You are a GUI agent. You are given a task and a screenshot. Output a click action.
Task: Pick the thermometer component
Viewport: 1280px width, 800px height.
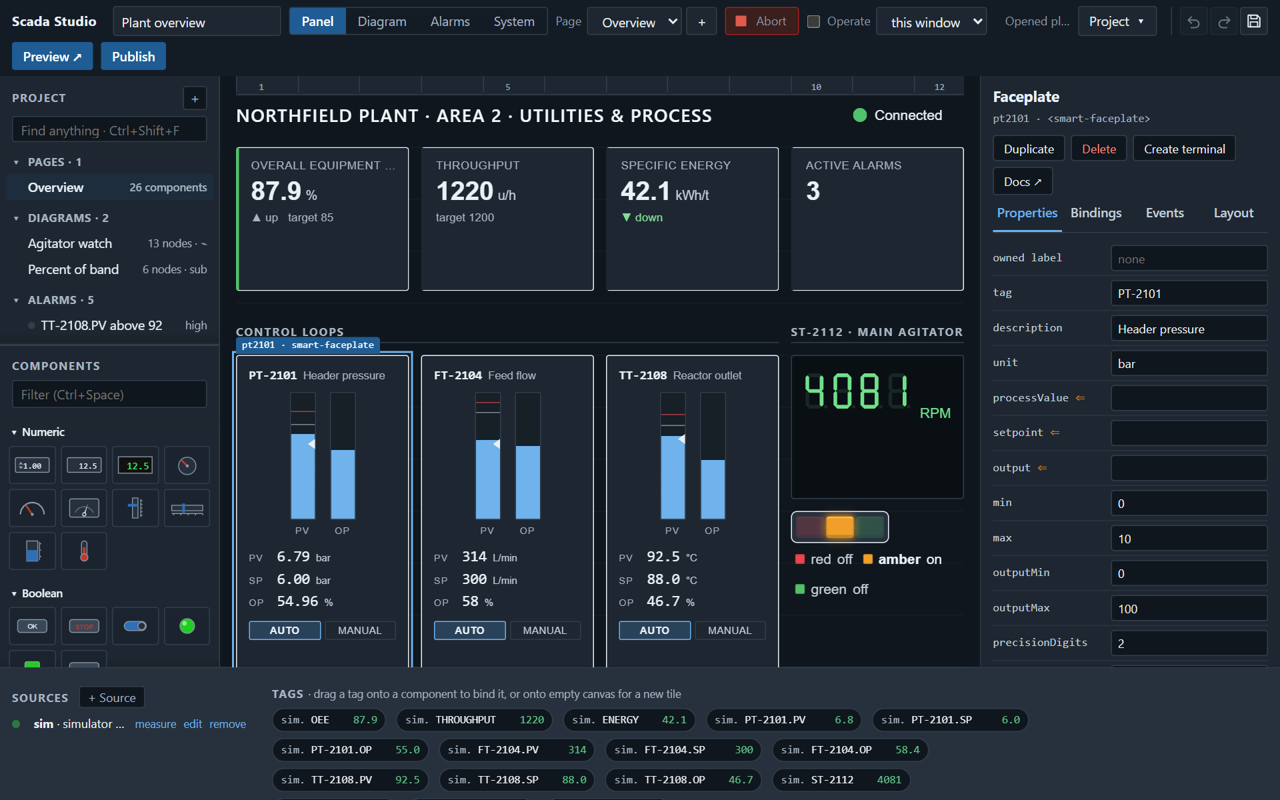pyautogui.click(x=84, y=551)
